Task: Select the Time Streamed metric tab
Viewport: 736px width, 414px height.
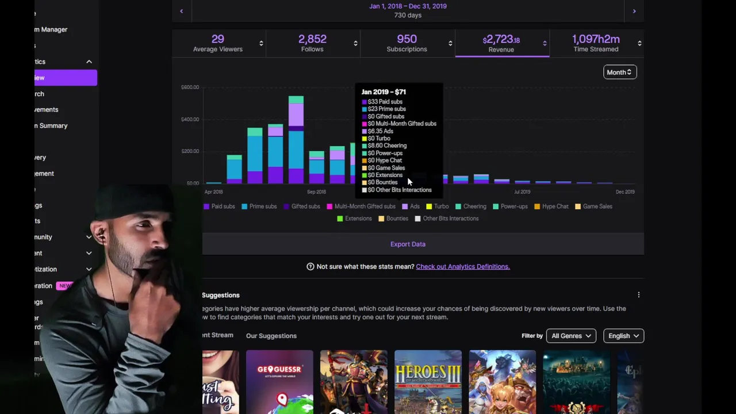Action: [x=596, y=43]
